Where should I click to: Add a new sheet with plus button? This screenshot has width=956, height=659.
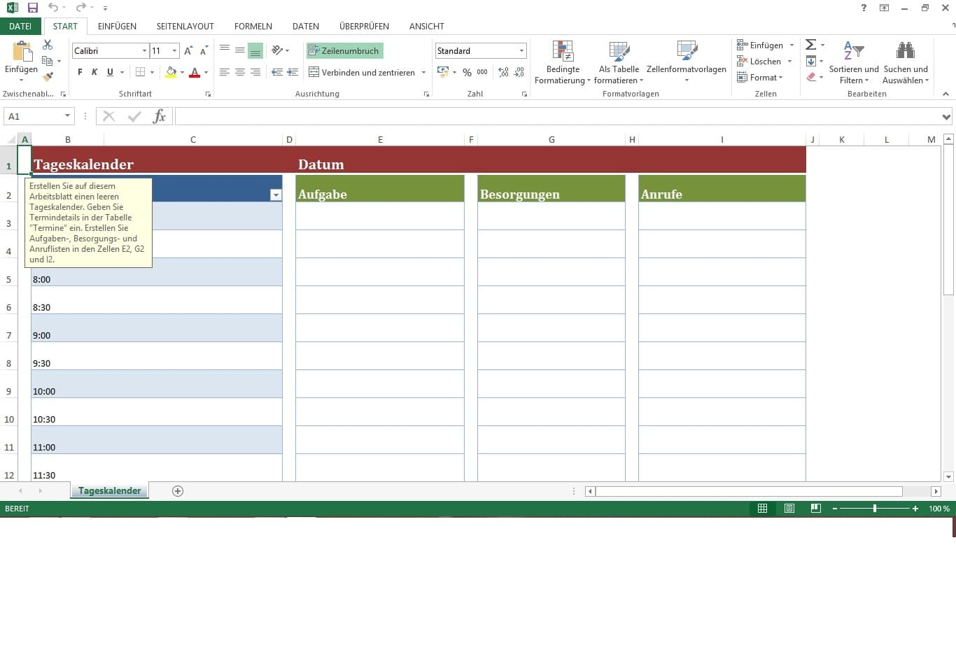click(x=178, y=491)
